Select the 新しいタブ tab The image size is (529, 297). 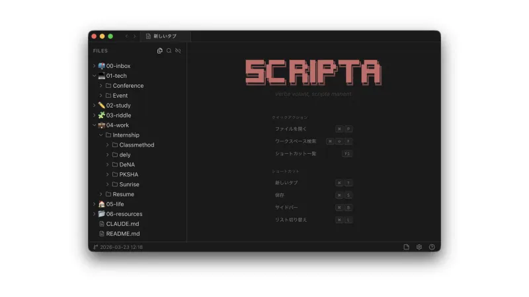click(x=165, y=36)
